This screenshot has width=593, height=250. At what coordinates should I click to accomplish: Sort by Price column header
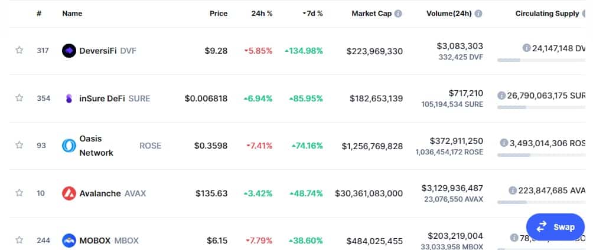tap(218, 13)
